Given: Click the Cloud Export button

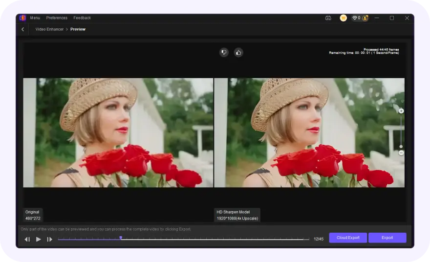Looking at the screenshot, I should 348,238.
